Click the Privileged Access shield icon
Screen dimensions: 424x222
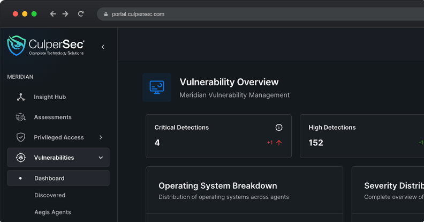pos(21,137)
